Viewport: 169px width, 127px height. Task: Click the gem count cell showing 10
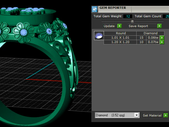pyautogui.click(x=142, y=42)
